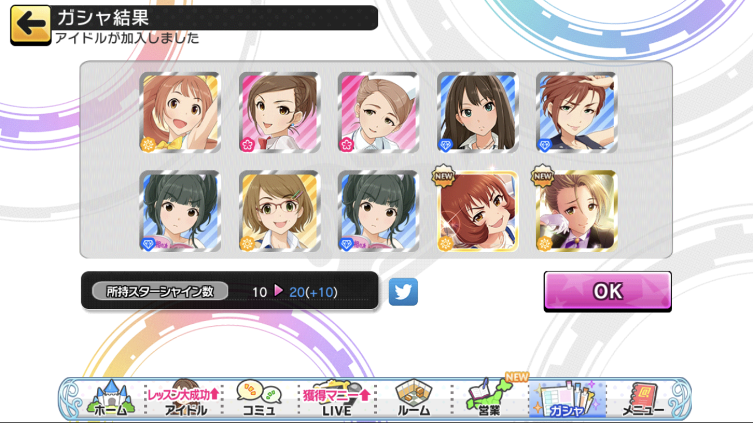
Task: Tap the yellow back arrow button
Action: pos(30,24)
